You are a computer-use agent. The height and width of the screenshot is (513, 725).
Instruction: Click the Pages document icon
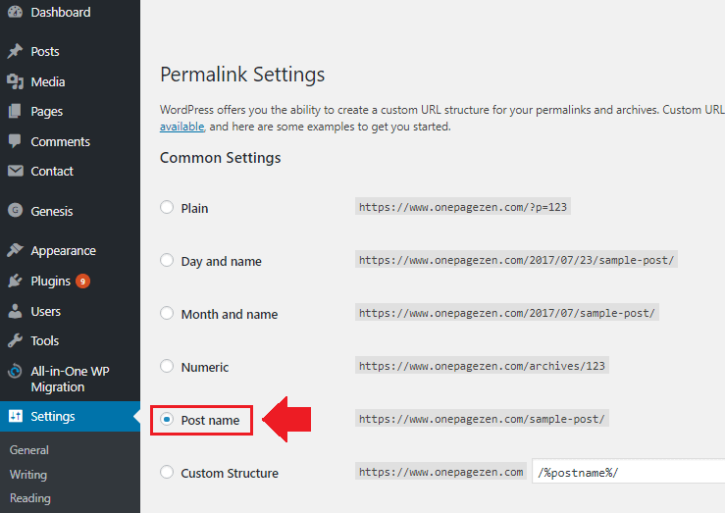tap(15, 112)
